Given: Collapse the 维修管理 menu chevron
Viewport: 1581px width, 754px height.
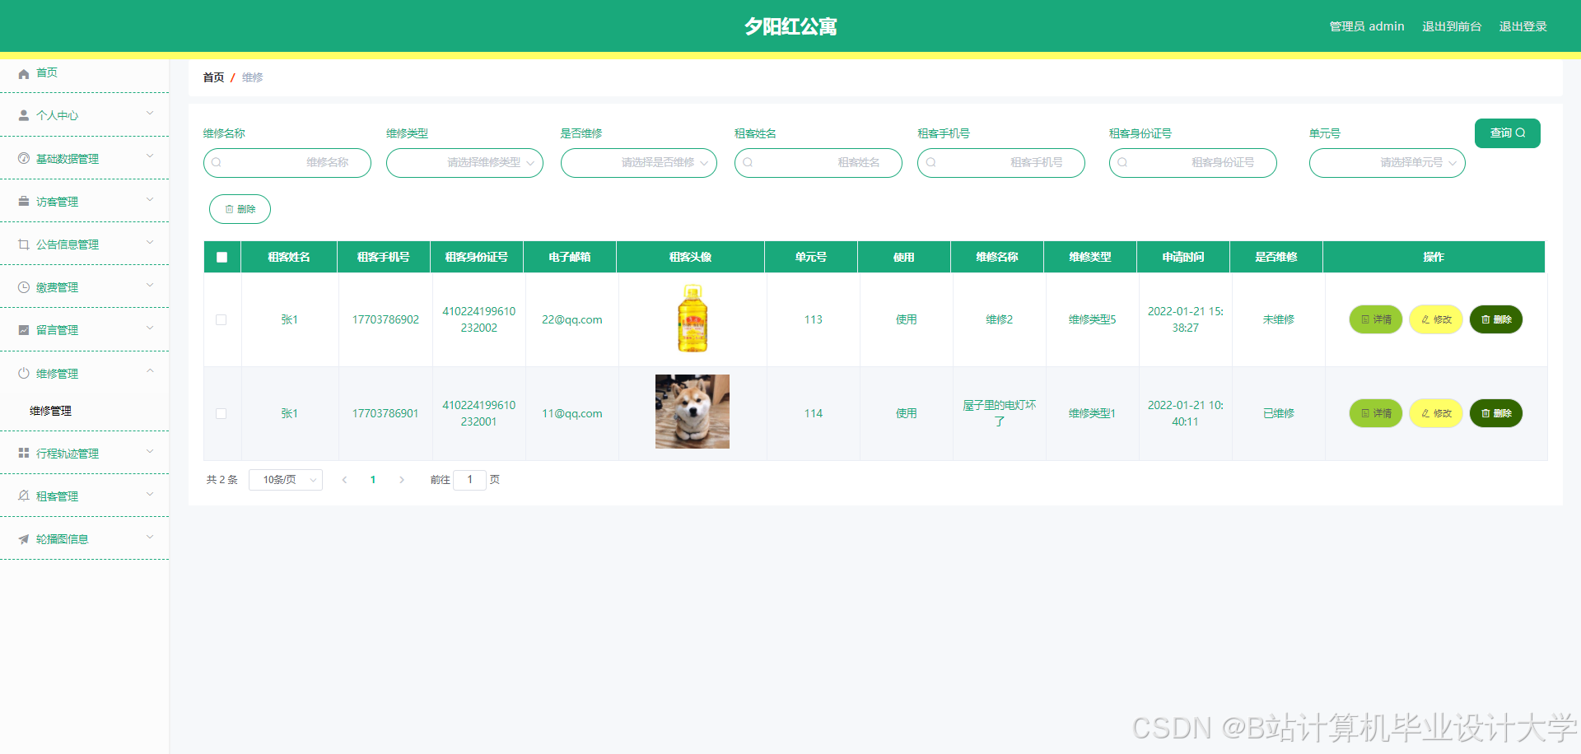Looking at the screenshot, I should point(150,371).
